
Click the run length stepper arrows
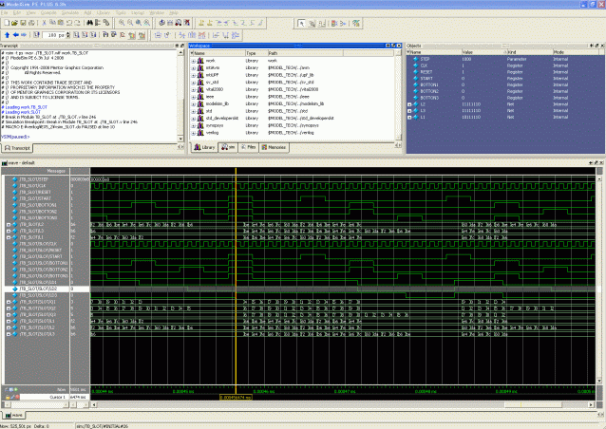coord(68,35)
